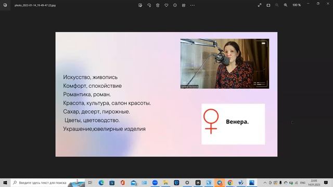Open the See more three-dots menu

(193, 5)
